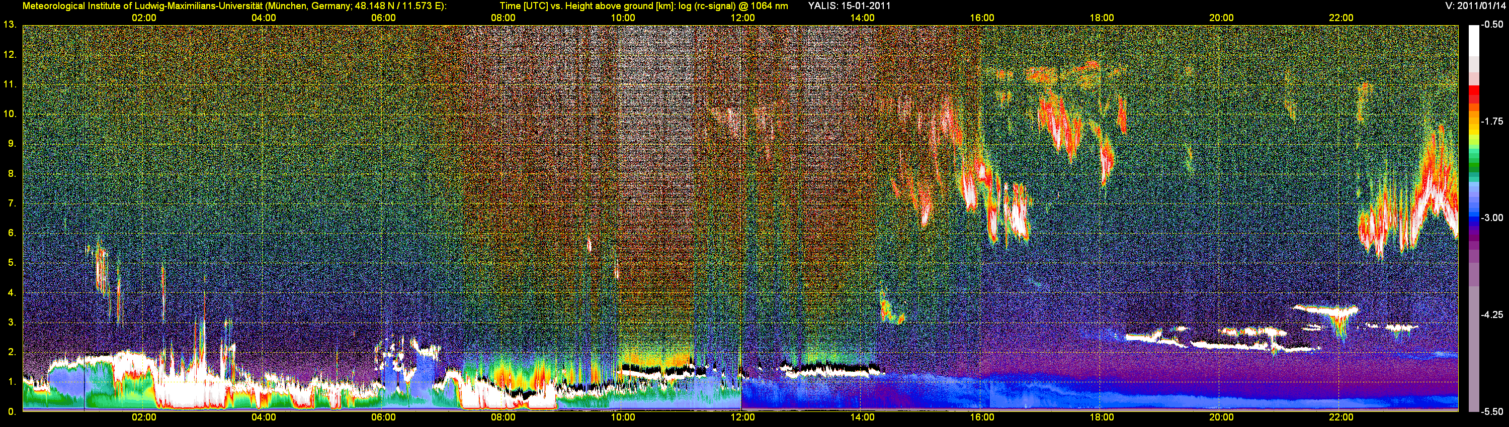Click the 02:00 label on the bottom time axis

click(x=143, y=417)
